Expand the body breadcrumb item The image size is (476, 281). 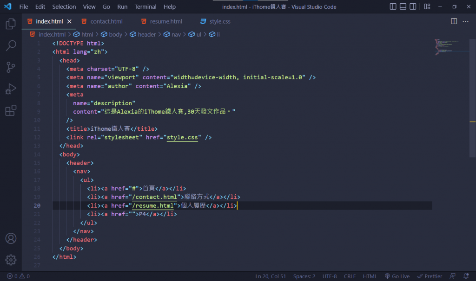pyautogui.click(x=112, y=34)
